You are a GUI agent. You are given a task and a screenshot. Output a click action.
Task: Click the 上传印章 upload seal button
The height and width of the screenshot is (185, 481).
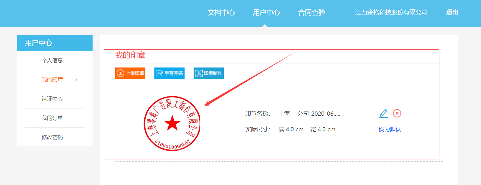(x=130, y=73)
